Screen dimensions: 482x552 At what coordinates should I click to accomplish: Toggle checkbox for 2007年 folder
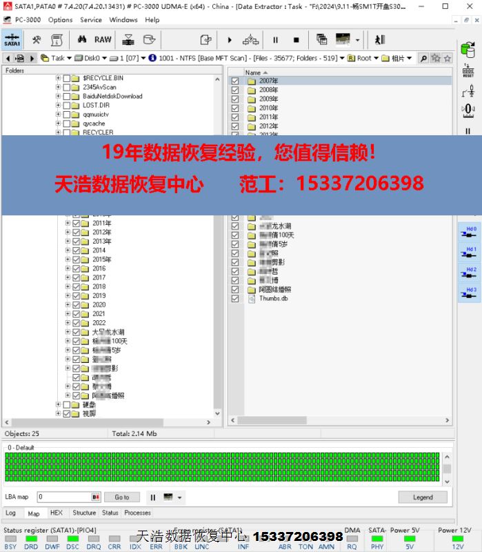pos(235,81)
